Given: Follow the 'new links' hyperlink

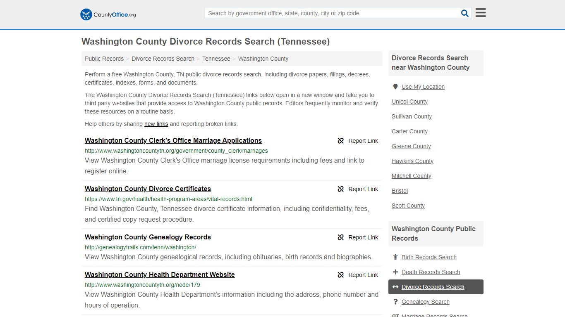Looking at the screenshot, I should pos(156,124).
